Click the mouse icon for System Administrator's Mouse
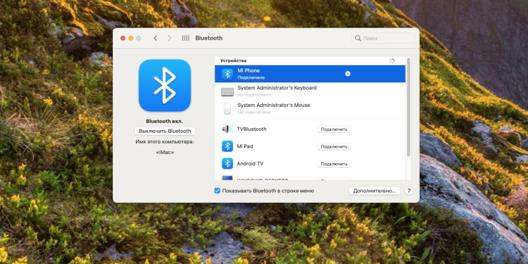The height and width of the screenshot is (264, 528). 227,108
